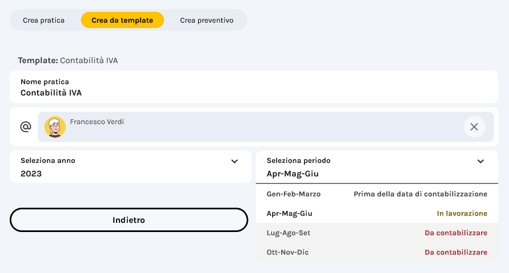Switch to the Crea pratica tab
509x273 pixels.
(x=44, y=21)
